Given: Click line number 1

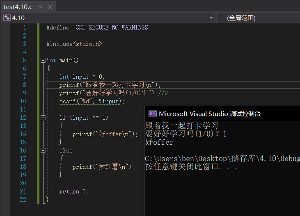Looking at the screenshot, I should pos(25,27).
